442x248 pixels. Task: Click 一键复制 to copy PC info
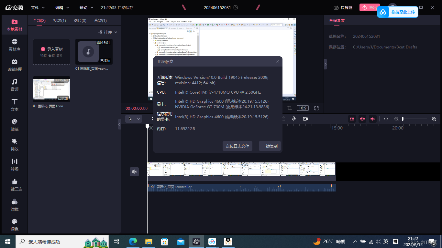click(270, 146)
